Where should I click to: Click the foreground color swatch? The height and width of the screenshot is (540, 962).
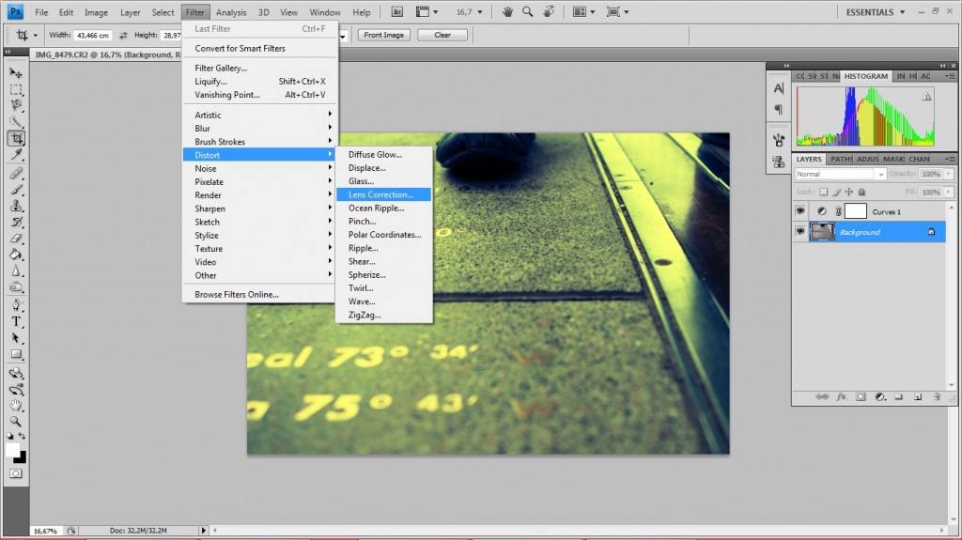click(x=12, y=451)
